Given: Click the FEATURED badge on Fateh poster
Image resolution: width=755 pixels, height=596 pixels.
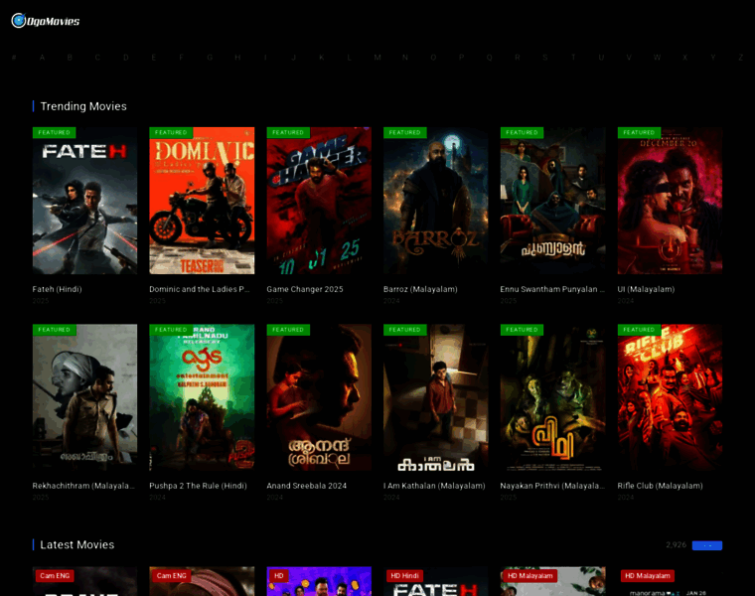Looking at the screenshot, I should (54, 132).
